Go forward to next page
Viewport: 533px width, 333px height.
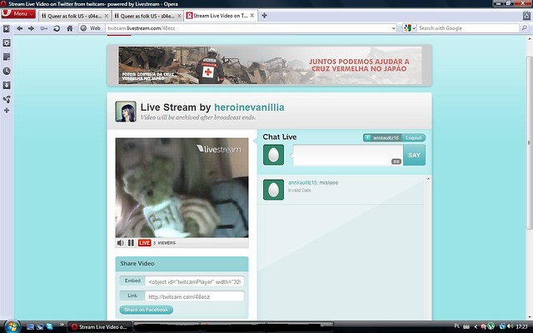(32, 28)
